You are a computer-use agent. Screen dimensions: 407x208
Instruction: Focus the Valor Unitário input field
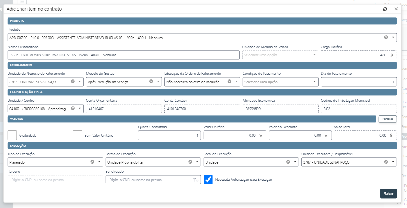click(230, 135)
